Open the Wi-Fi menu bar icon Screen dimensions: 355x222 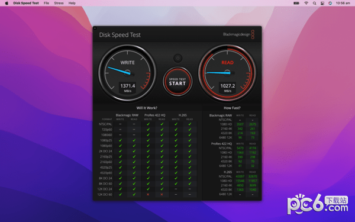click(x=306, y=3)
